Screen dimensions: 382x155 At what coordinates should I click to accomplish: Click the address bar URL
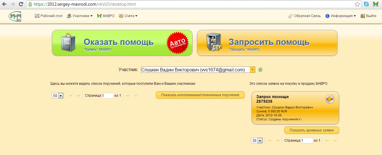click(85, 4)
